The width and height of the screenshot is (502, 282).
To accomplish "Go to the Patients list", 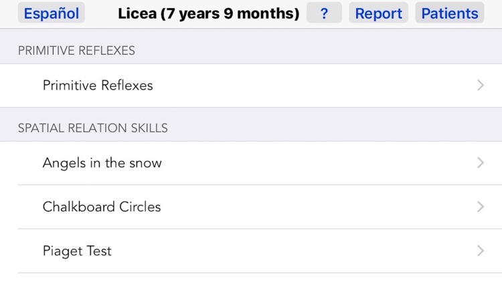I will click(450, 13).
